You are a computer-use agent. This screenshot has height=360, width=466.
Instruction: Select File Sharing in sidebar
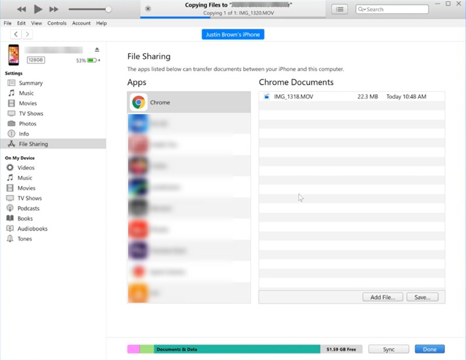coord(53,144)
